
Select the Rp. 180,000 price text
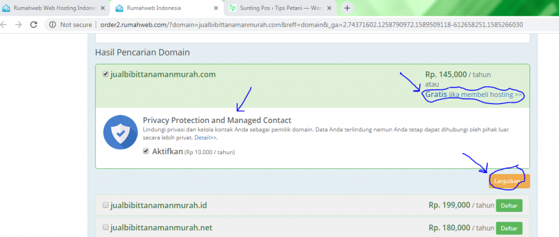click(x=450, y=227)
